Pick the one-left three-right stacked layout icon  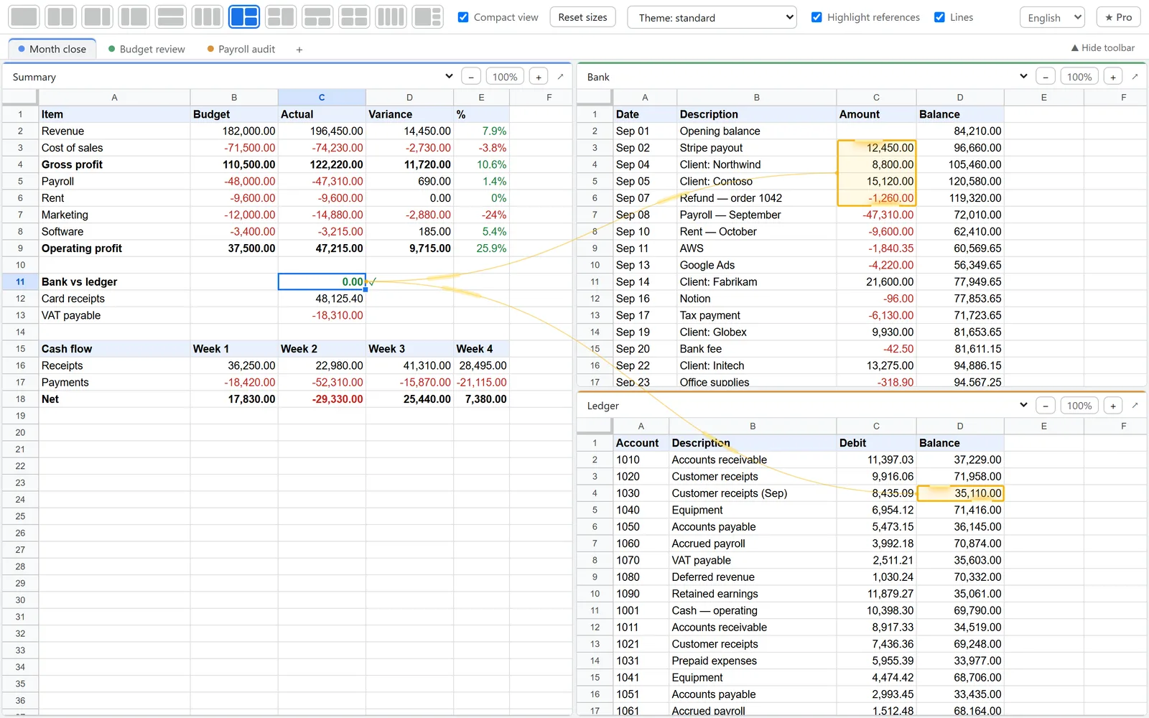pyautogui.click(x=427, y=17)
